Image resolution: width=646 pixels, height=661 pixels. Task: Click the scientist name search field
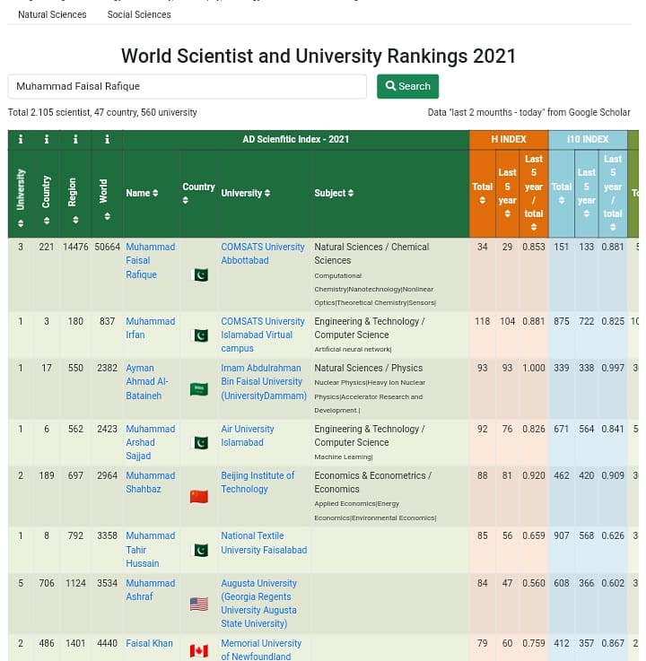pos(188,86)
